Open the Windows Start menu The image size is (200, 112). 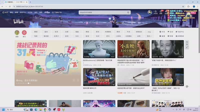pyautogui.click(x=3, y=110)
